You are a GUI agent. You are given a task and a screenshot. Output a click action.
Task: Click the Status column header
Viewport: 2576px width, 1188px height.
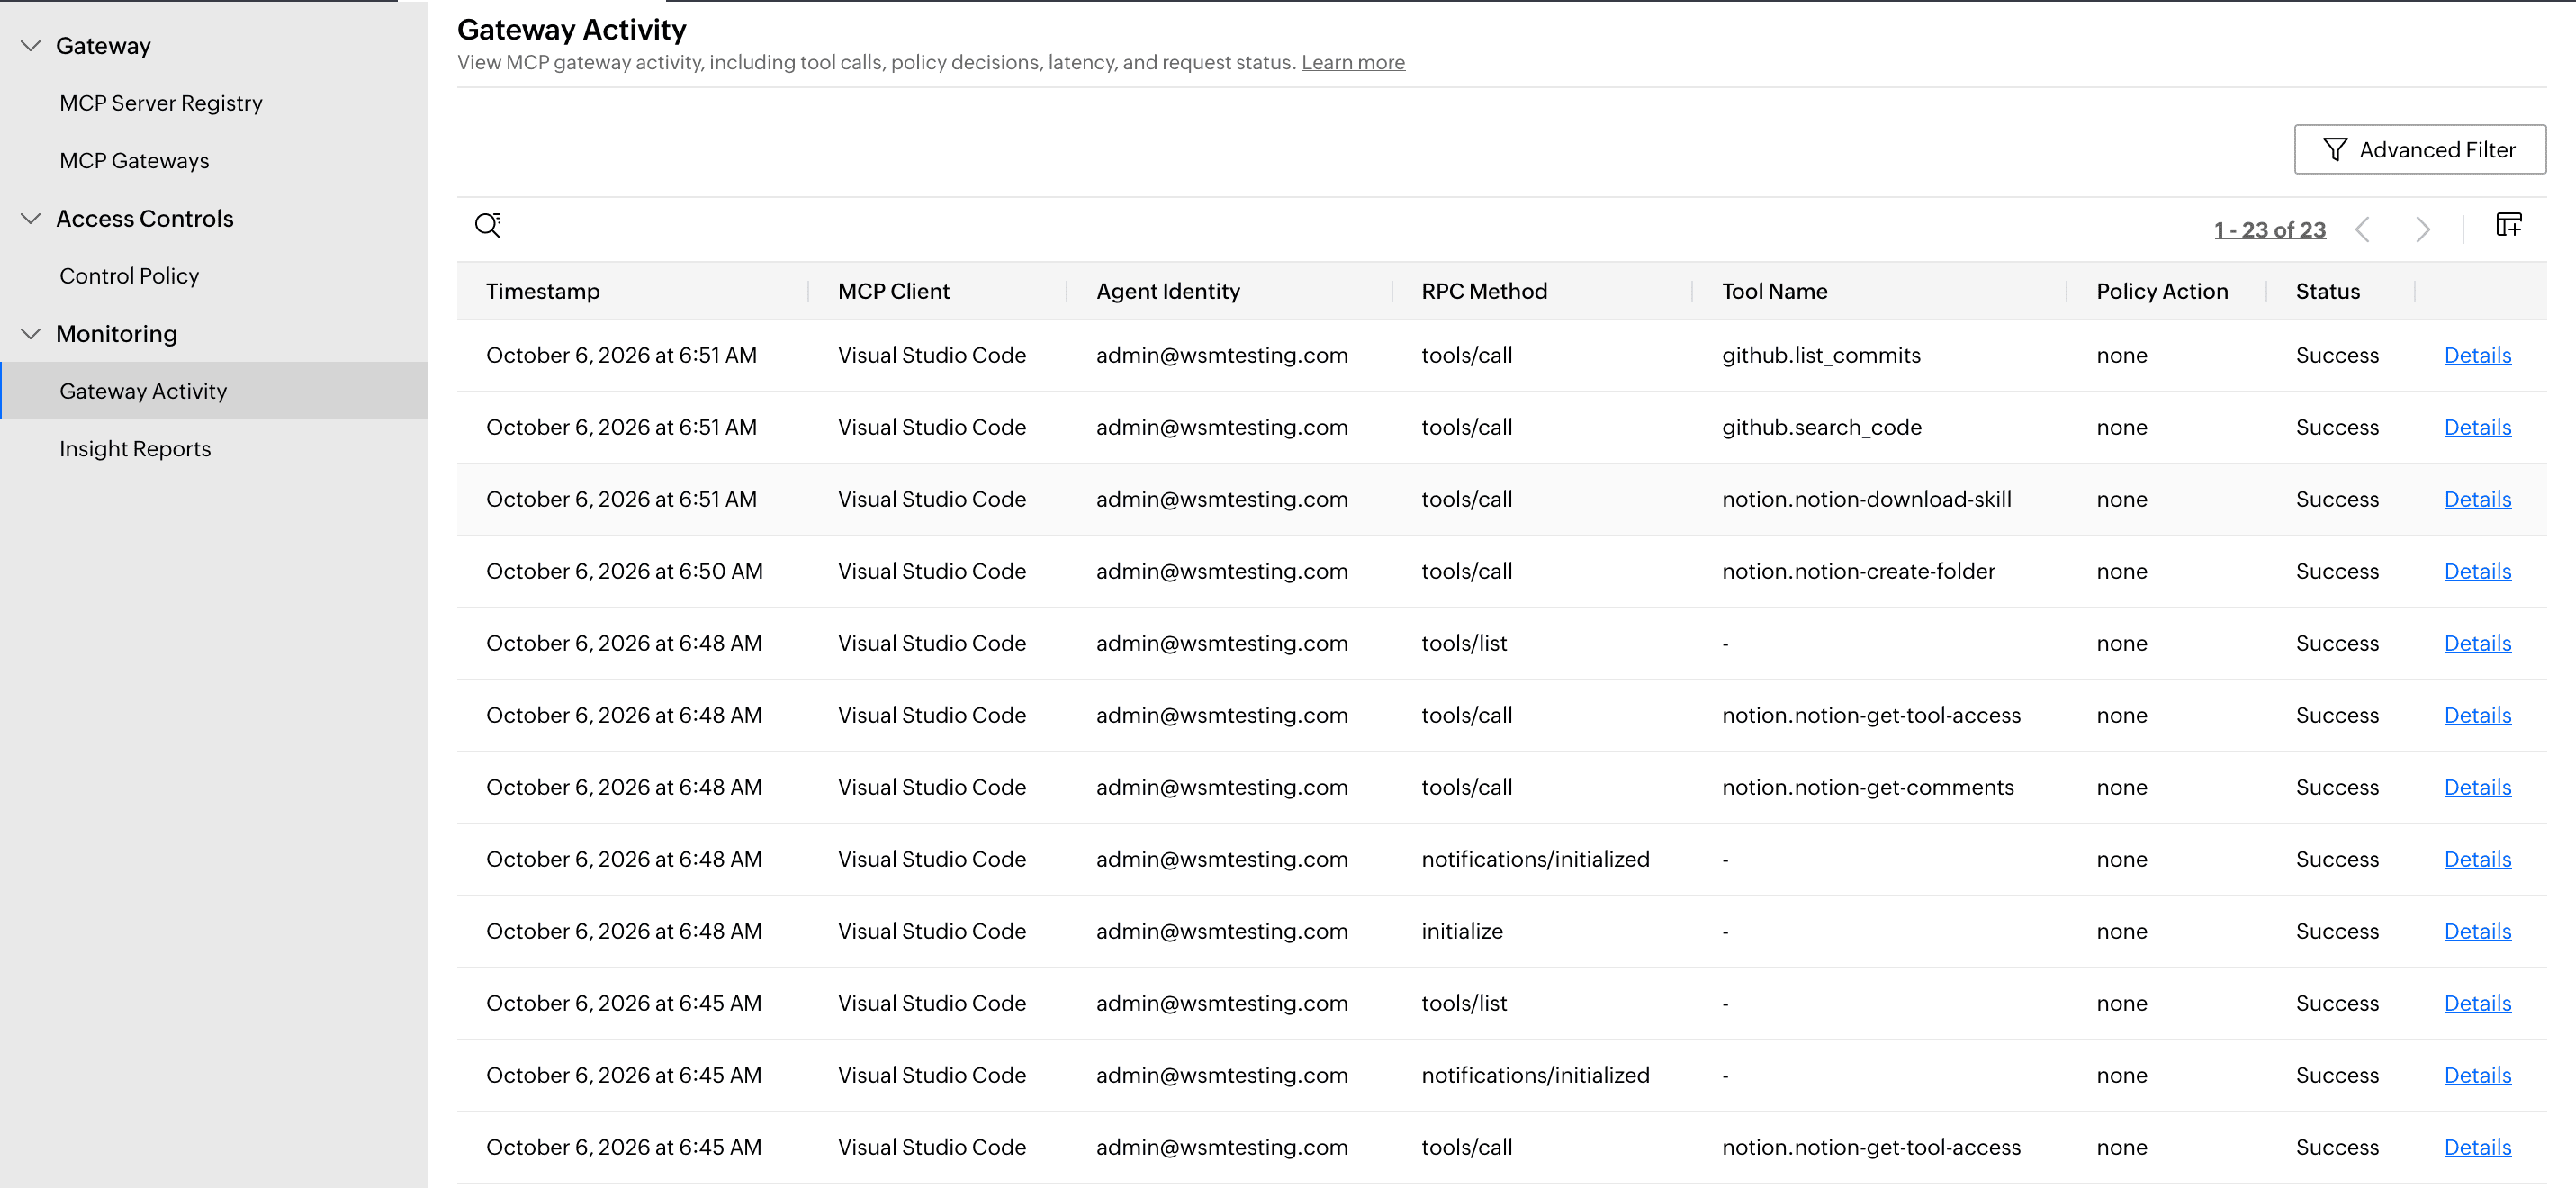(2327, 291)
